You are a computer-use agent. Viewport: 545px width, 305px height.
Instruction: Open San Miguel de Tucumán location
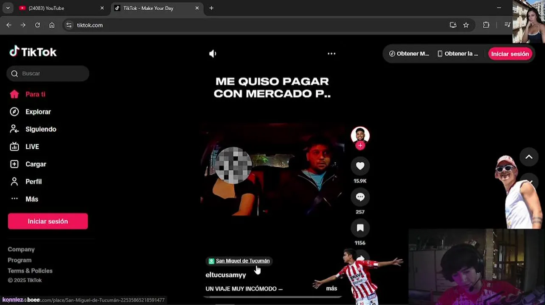[239, 261]
